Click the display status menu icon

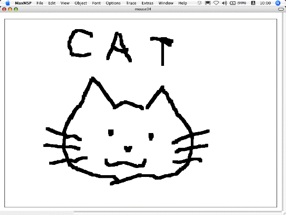[207, 3]
